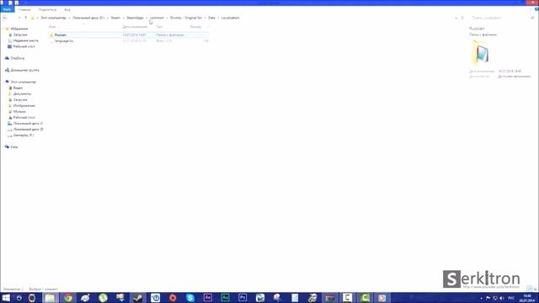Open the Главная ribbon tab
Viewport: 539px width, 303px height.
tap(24, 9)
